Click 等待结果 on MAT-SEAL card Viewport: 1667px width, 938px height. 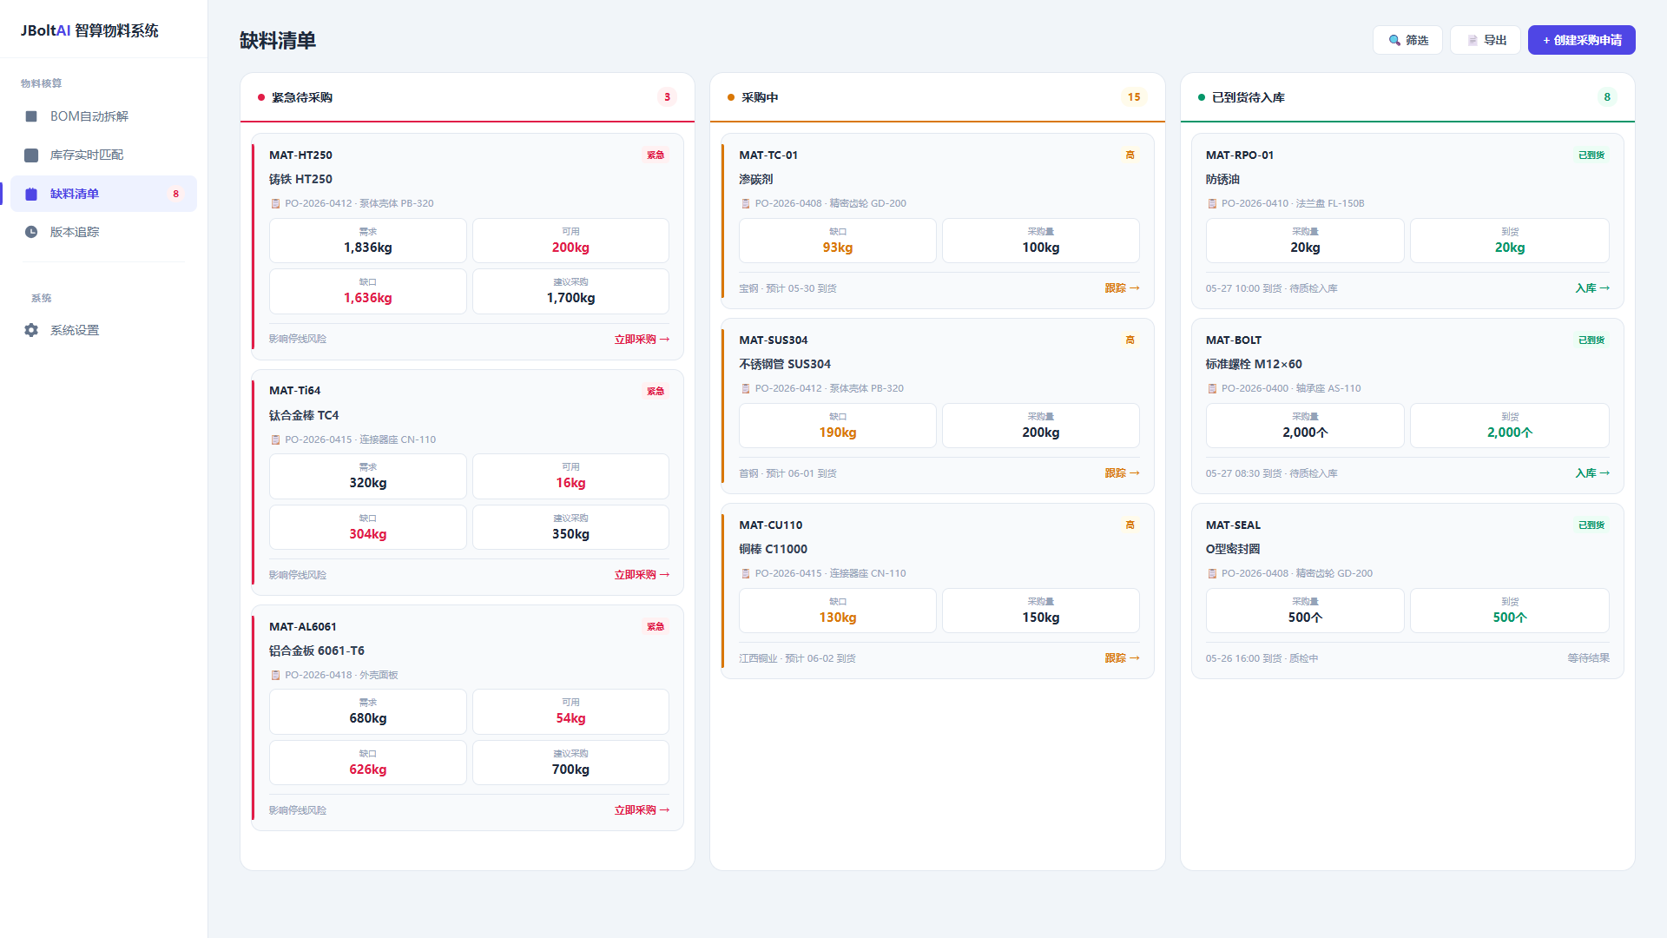1588,658
